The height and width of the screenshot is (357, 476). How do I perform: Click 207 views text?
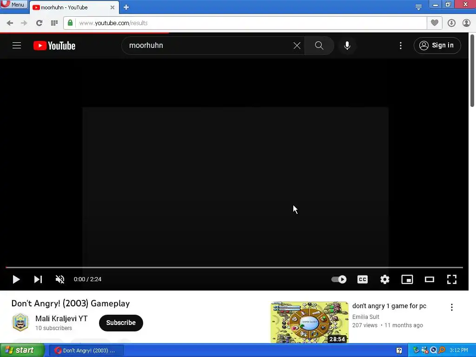coord(364,325)
